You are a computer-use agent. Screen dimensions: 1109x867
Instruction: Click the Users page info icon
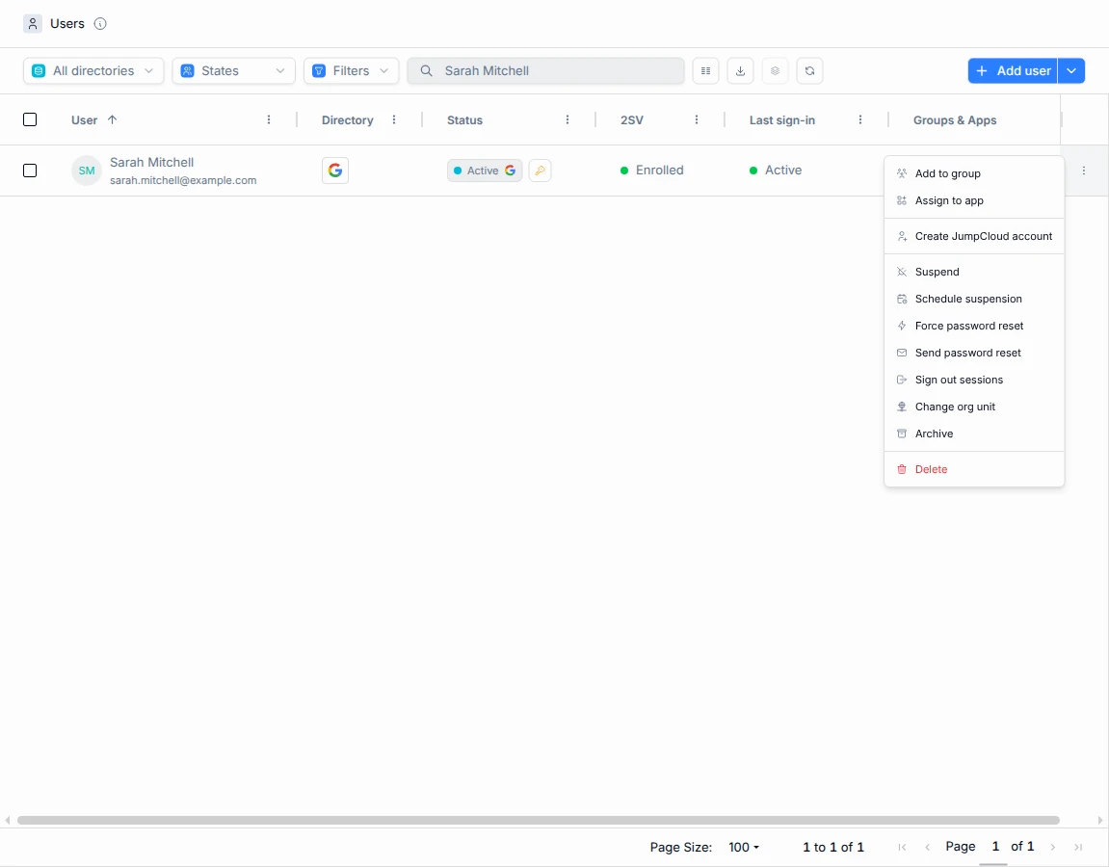point(100,24)
